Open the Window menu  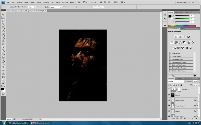pyautogui.click(x=65, y=2)
